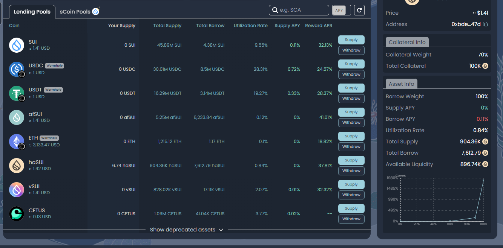Click the Supply button in USDT row
Image resolution: width=503 pixels, height=248 pixels.
pyautogui.click(x=351, y=88)
